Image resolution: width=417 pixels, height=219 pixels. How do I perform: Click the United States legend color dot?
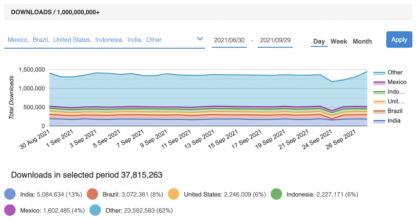(174, 194)
